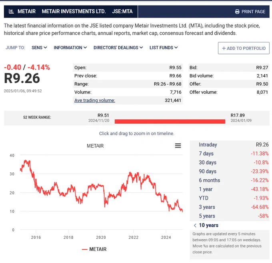
Task: Click ADD TO PORTFOLIO button
Action: 244,48
